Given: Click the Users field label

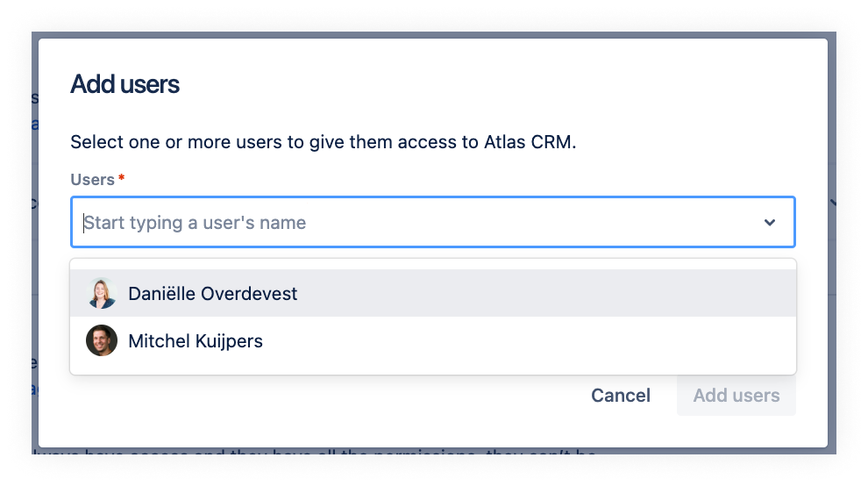Looking at the screenshot, I should click(x=92, y=180).
